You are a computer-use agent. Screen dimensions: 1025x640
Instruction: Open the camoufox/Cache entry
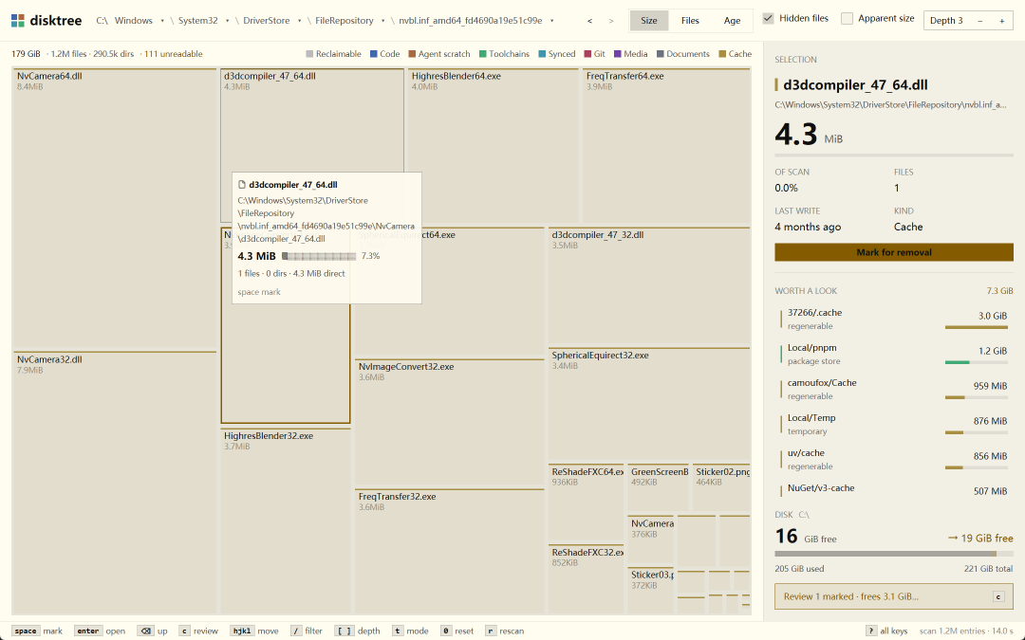click(x=894, y=390)
